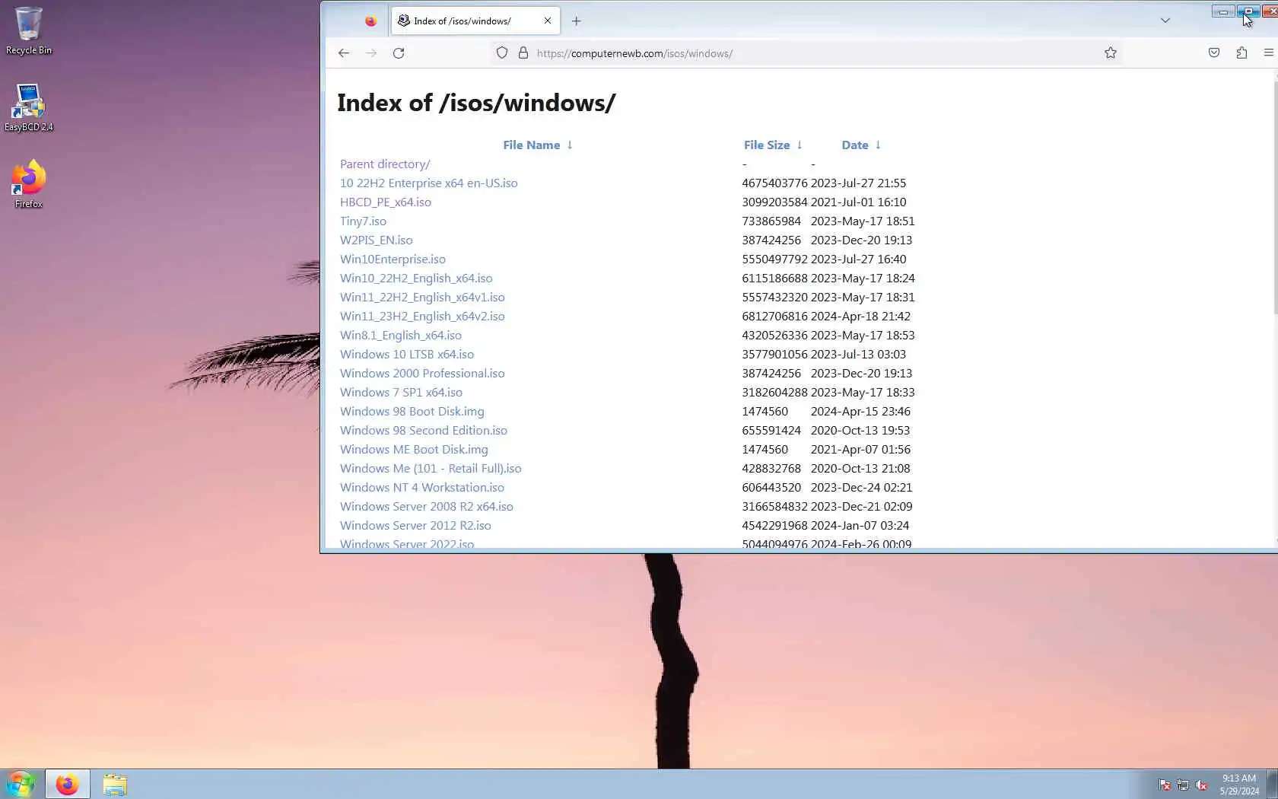Click Windows 2000 Professional.iso link
This screenshot has width=1278, height=799.
[422, 374]
